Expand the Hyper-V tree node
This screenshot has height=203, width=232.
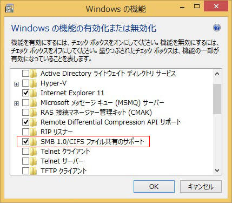16,84
